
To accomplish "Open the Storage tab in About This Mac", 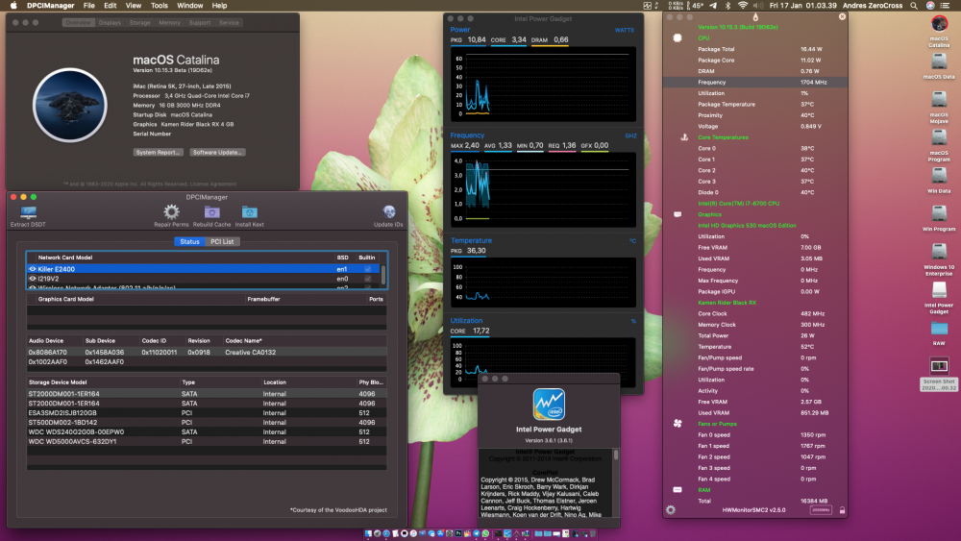I will pyautogui.click(x=139, y=23).
